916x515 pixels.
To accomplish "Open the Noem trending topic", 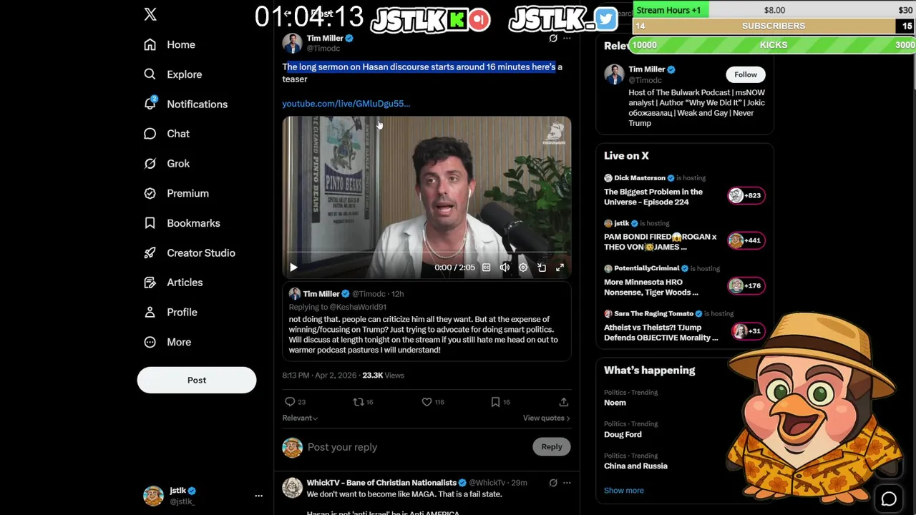I will pos(615,403).
